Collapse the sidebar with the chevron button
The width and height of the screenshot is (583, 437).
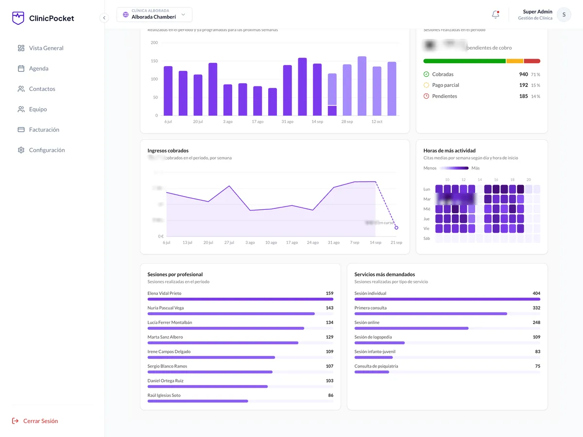point(104,18)
